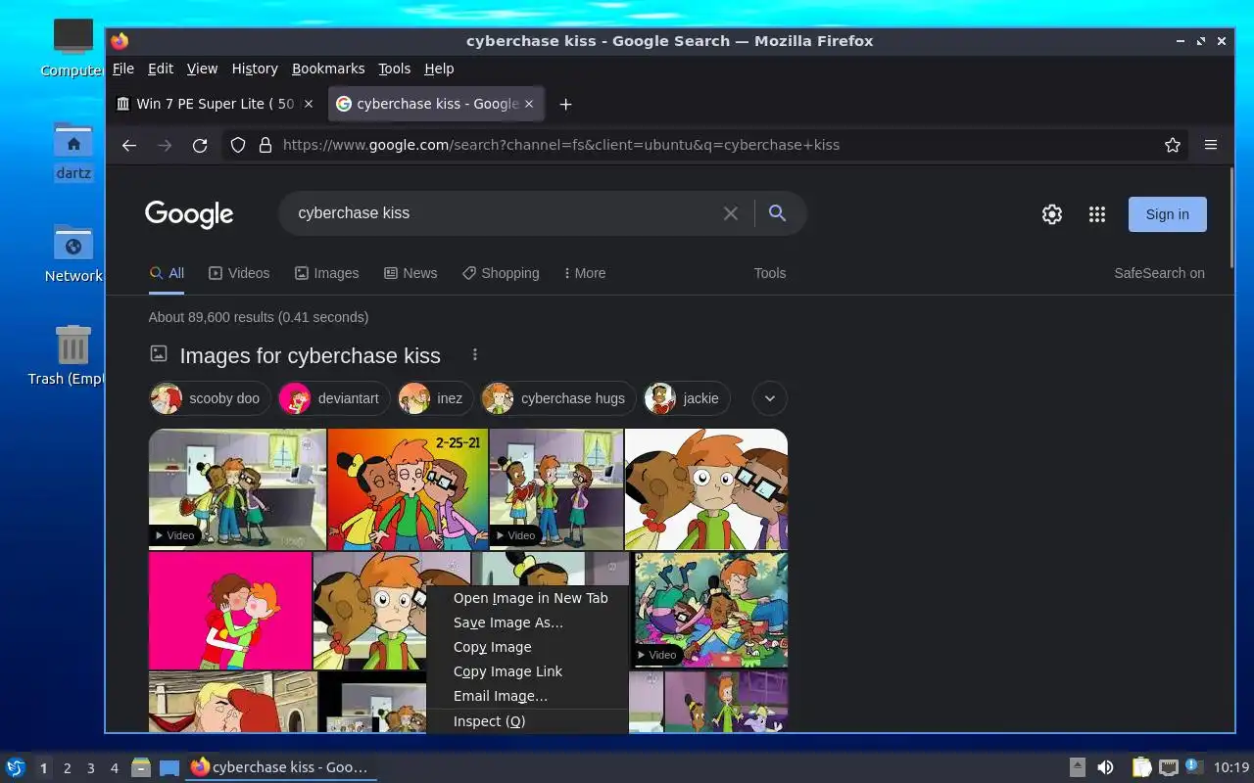Open Google quick settings gear

(x=1052, y=214)
